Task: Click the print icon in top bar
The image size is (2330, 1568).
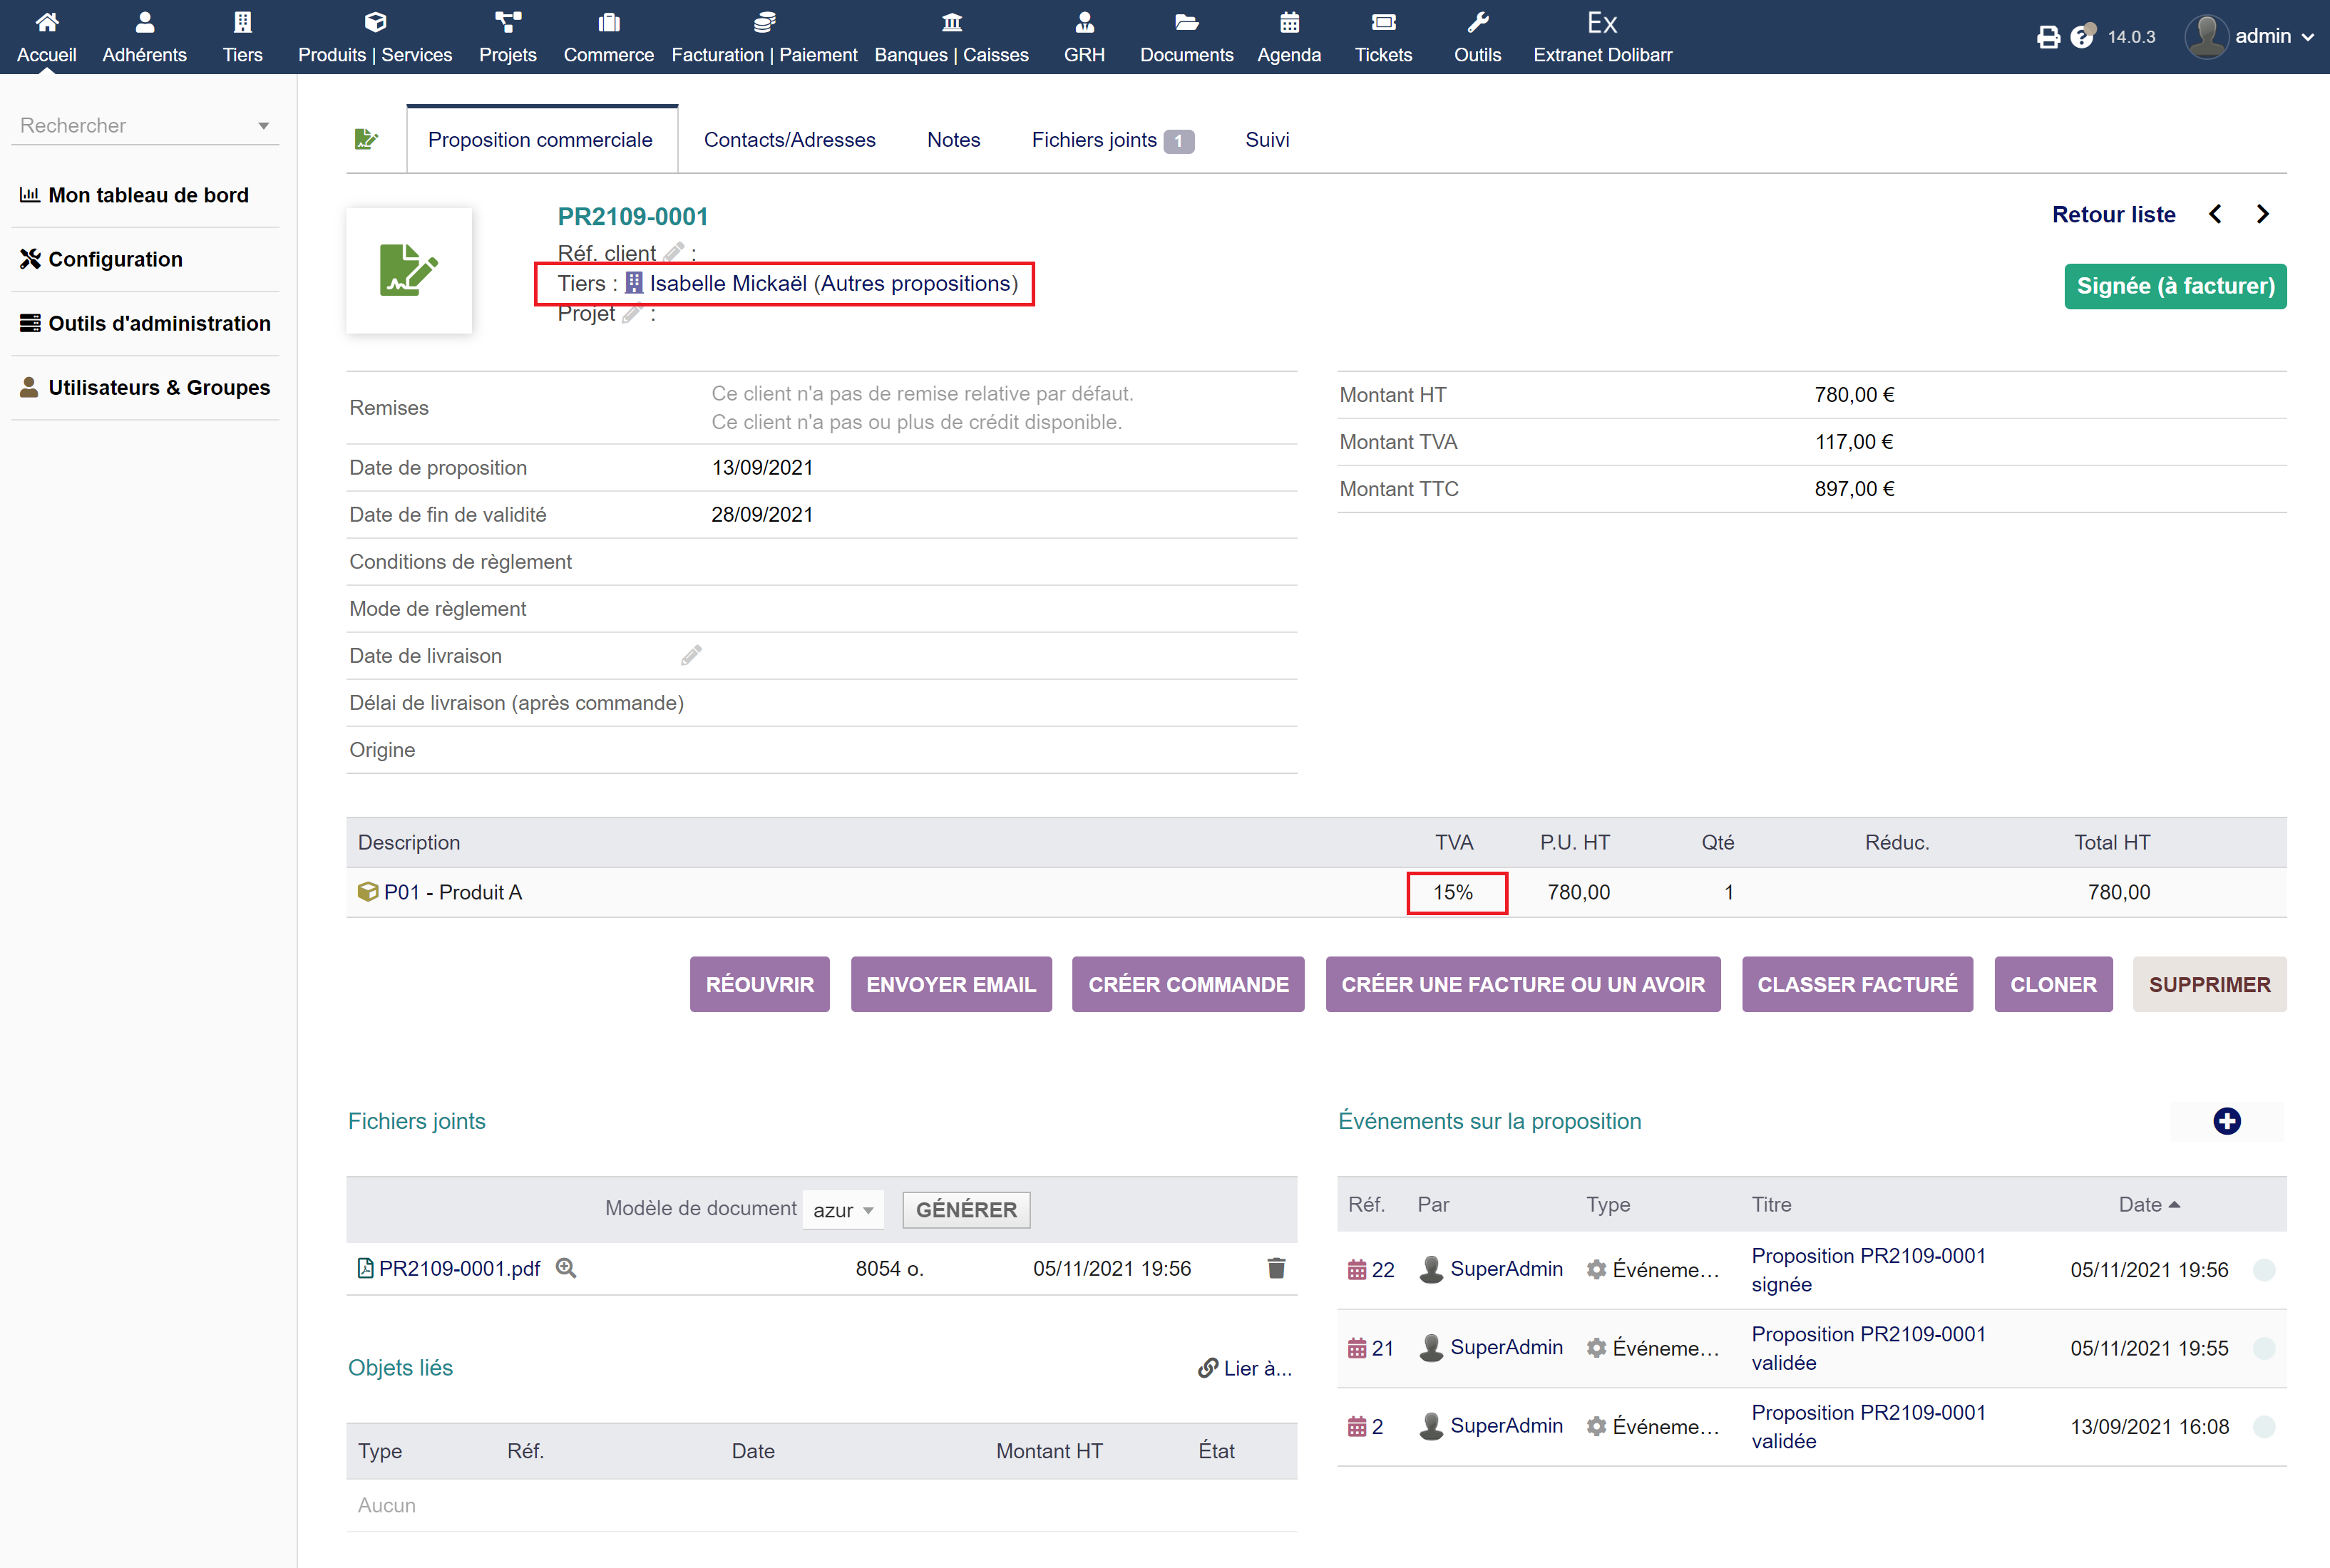Action: 2048,37
